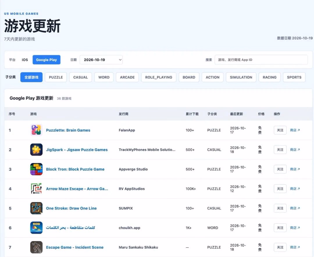This screenshot has width=314, height=257.
Task: Open Arrow Maze Escape title link
Action: (77, 189)
